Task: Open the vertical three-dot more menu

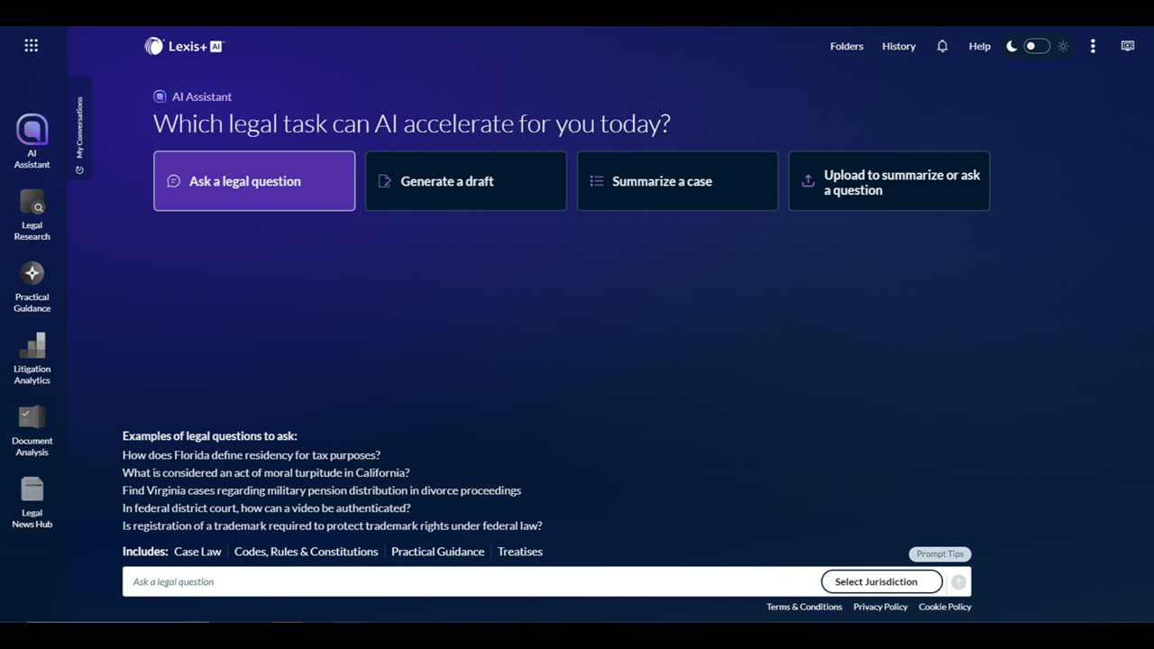Action: [x=1093, y=46]
